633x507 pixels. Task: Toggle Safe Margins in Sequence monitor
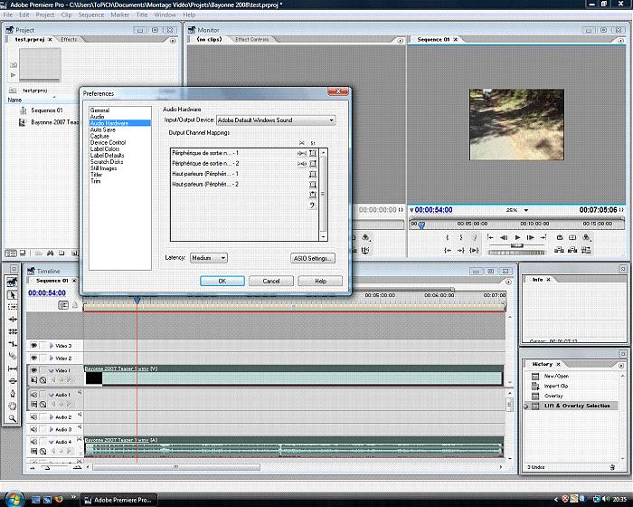572,238
